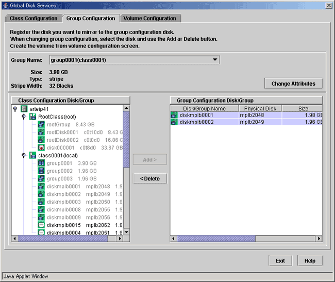The width and height of the screenshot is (335, 282).
Task: Click the mplb2049 cell in the group table
Action: click(x=260, y=122)
